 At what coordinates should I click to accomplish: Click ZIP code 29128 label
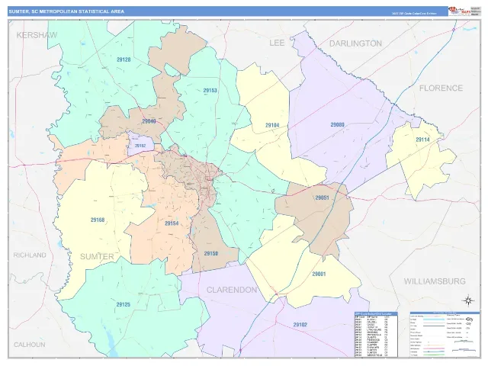tap(124, 59)
